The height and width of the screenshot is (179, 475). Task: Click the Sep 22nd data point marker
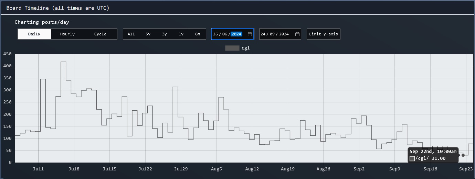pos(463,155)
